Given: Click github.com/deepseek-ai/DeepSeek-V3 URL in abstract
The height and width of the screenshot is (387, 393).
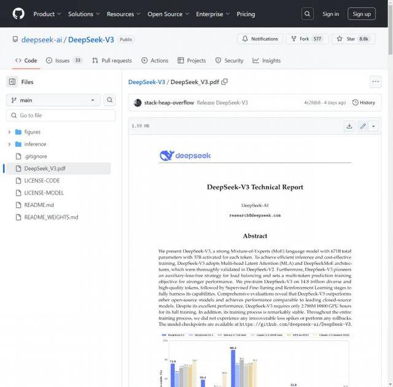Looking at the screenshot, I should 296,324.
